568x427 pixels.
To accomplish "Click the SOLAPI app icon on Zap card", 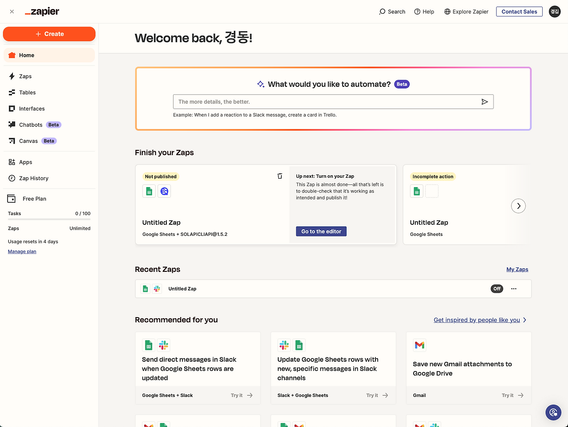I will 164,191.
